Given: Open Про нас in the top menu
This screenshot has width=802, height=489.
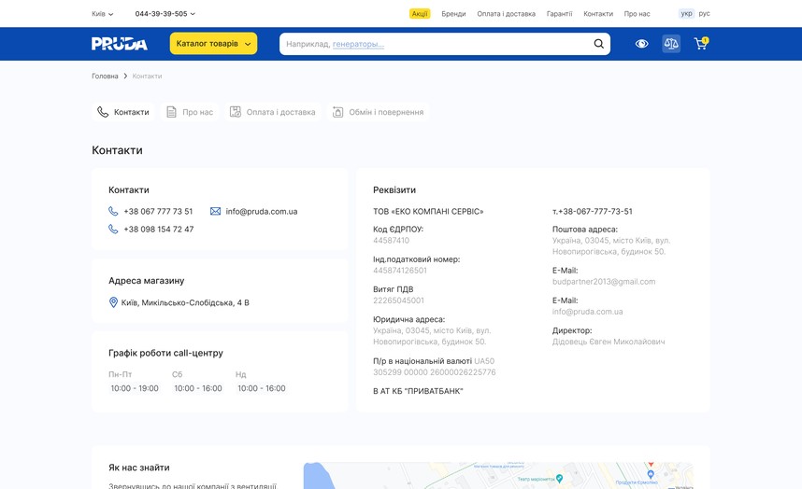Looking at the screenshot, I should click(x=637, y=14).
